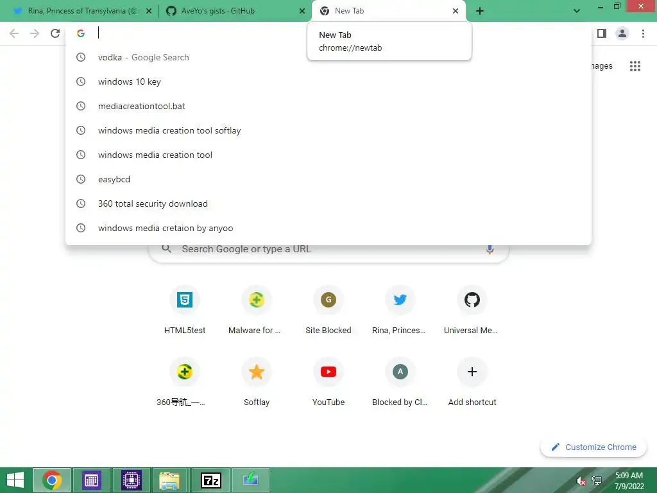This screenshot has height=493, width=657.
Task: Close the New Tab tab
Action: [x=456, y=11]
